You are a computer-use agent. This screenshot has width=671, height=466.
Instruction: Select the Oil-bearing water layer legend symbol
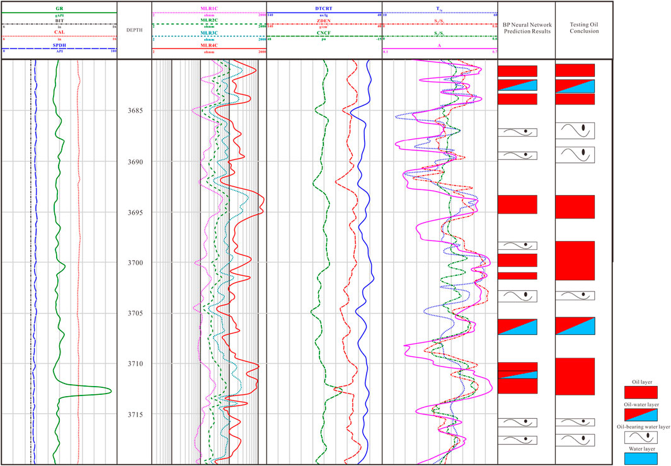click(641, 438)
